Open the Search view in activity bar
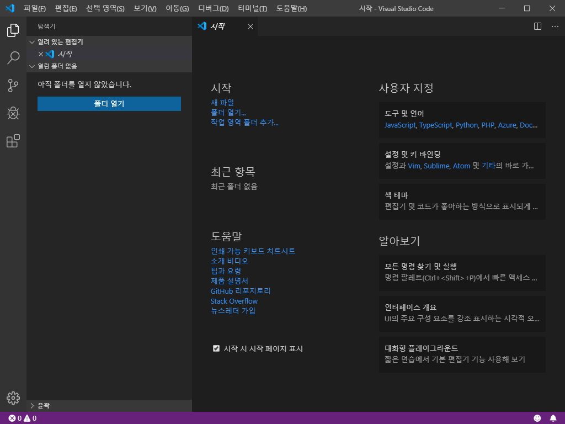 (13, 57)
